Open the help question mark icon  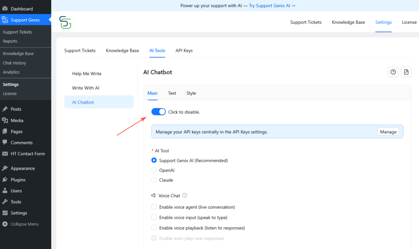(393, 72)
